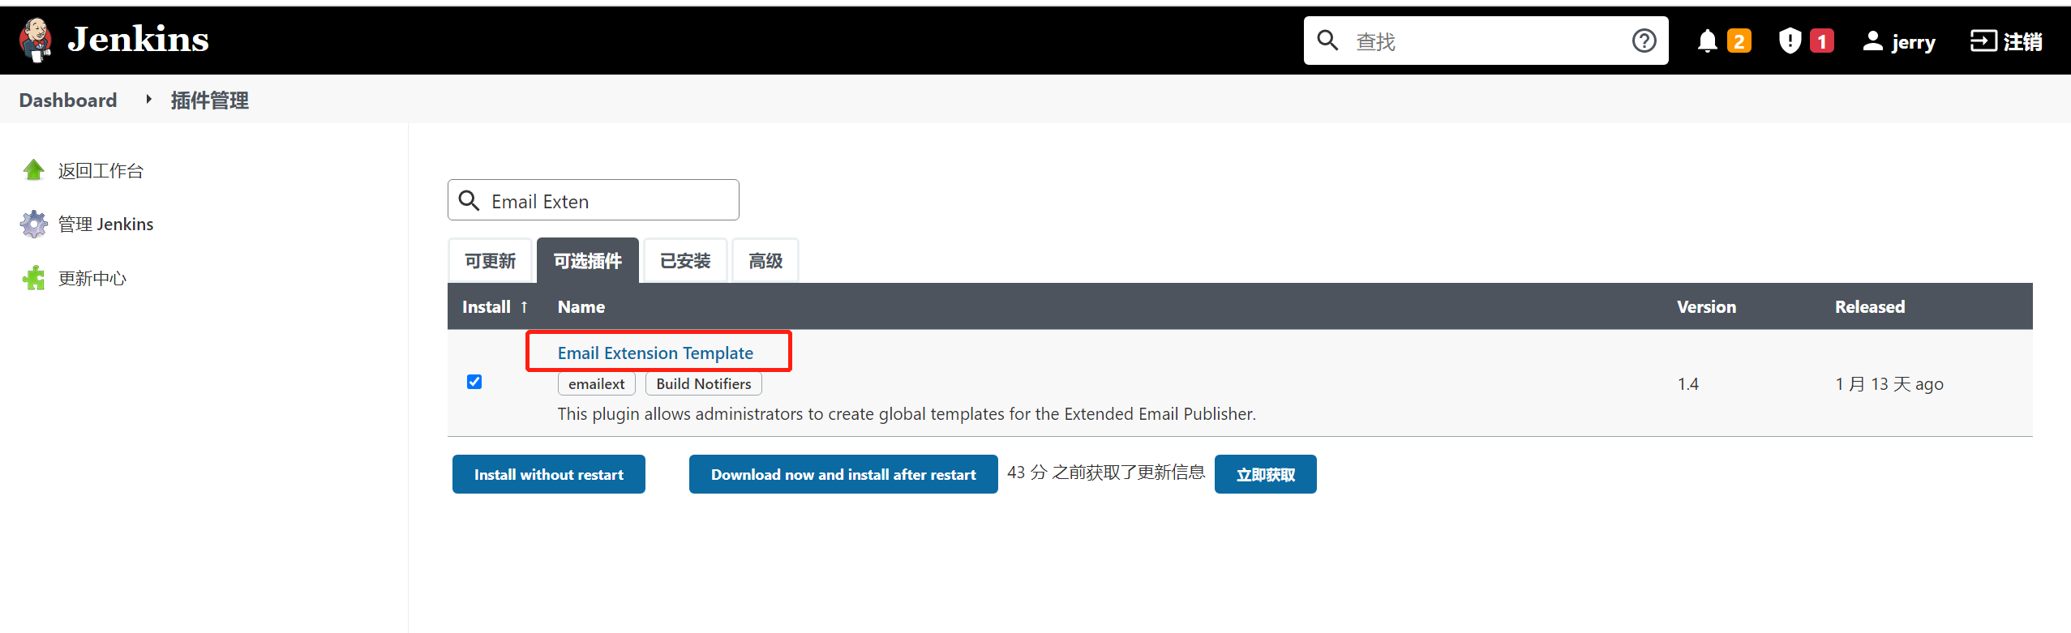Open the security warnings shield icon

pyautogui.click(x=1790, y=41)
